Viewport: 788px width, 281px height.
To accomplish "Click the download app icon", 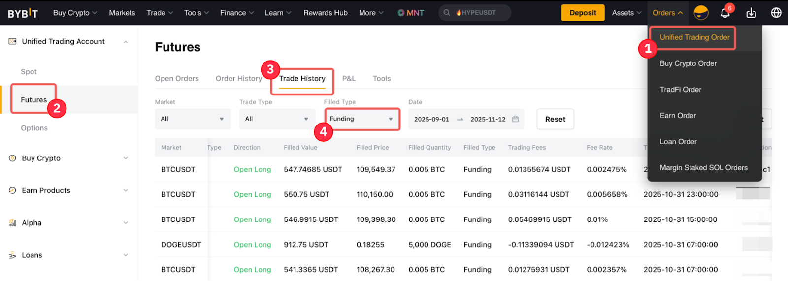I will click(751, 13).
